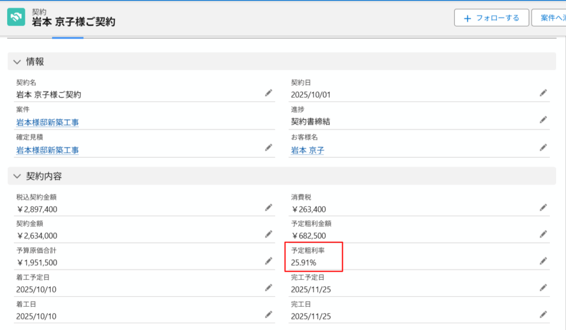Click edit pencil for 確定見積 field
566x330 pixels.
point(269,147)
